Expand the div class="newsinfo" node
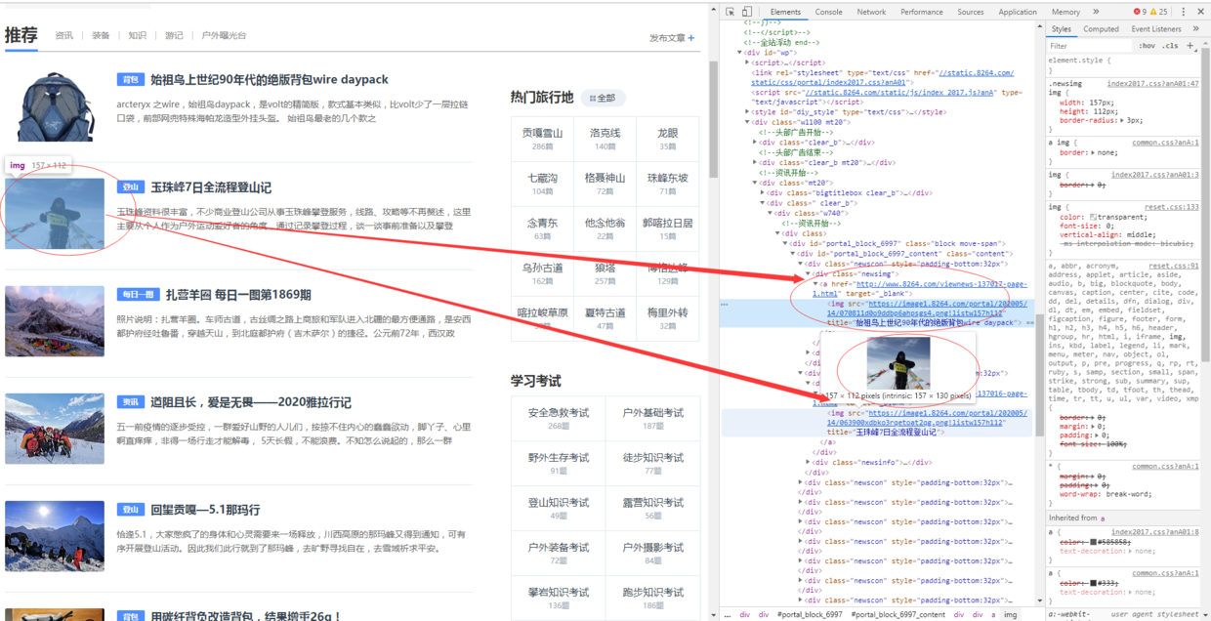 pyautogui.click(x=809, y=463)
